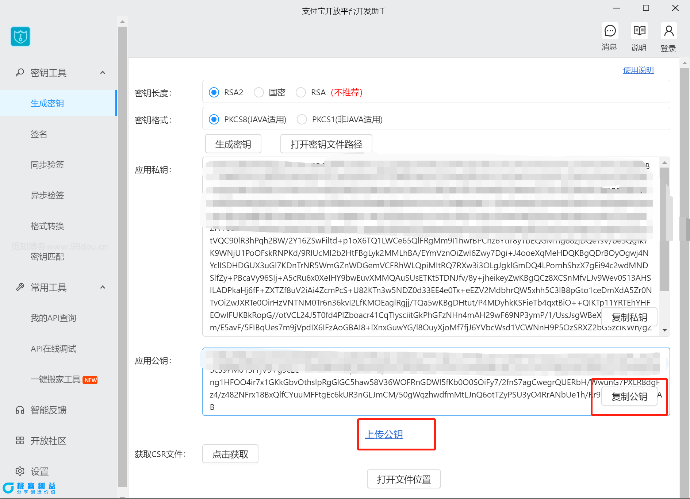690x499 pixels.
Task: Click the blue shield app logo
Action: (x=20, y=37)
